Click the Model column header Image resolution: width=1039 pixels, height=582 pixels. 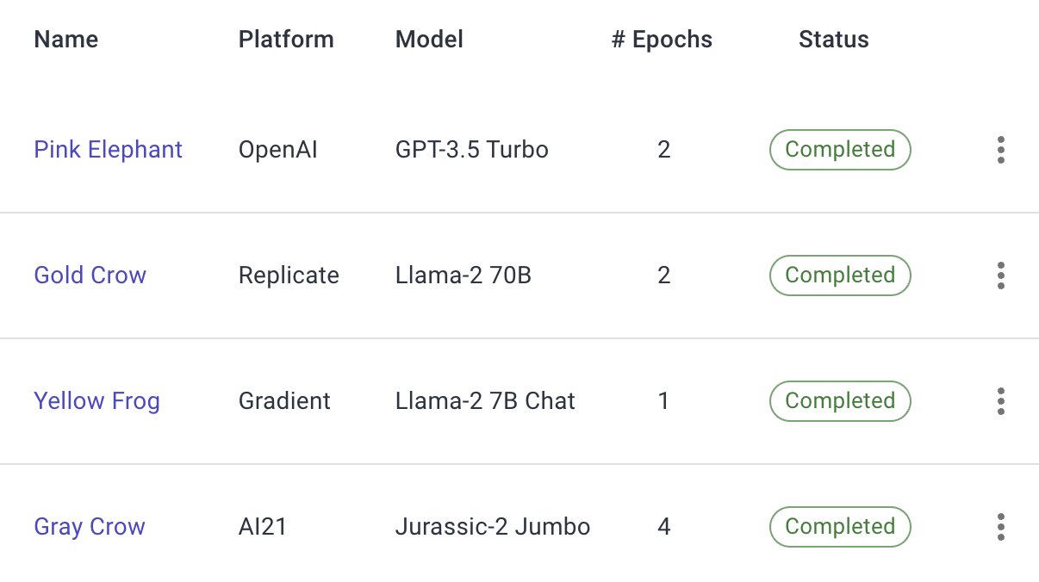click(429, 40)
